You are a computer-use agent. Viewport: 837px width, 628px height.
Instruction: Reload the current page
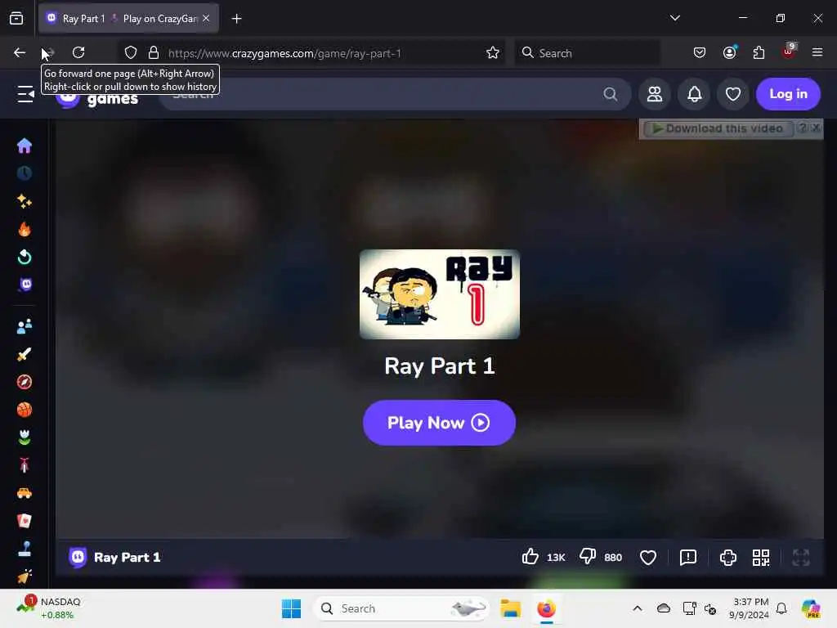pyautogui.click(x=78, y=52)
